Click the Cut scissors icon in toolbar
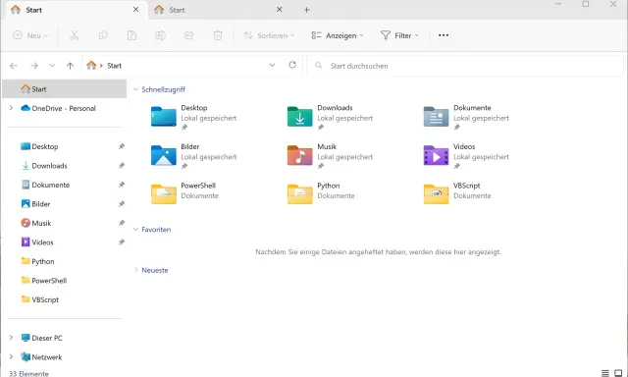Image resolution: width=628 pixels, height=377 pixels. tap(75, 35)
